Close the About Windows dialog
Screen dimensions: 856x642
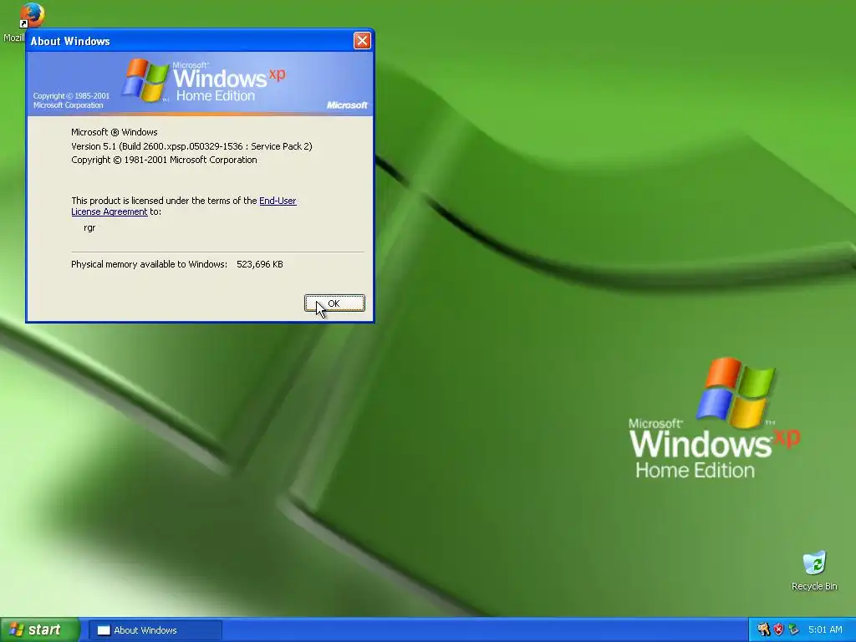pyautogui.click(x=362, y=40)
